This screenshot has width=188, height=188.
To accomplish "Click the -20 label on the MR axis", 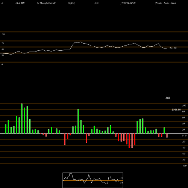I will [x=183, y=142].
